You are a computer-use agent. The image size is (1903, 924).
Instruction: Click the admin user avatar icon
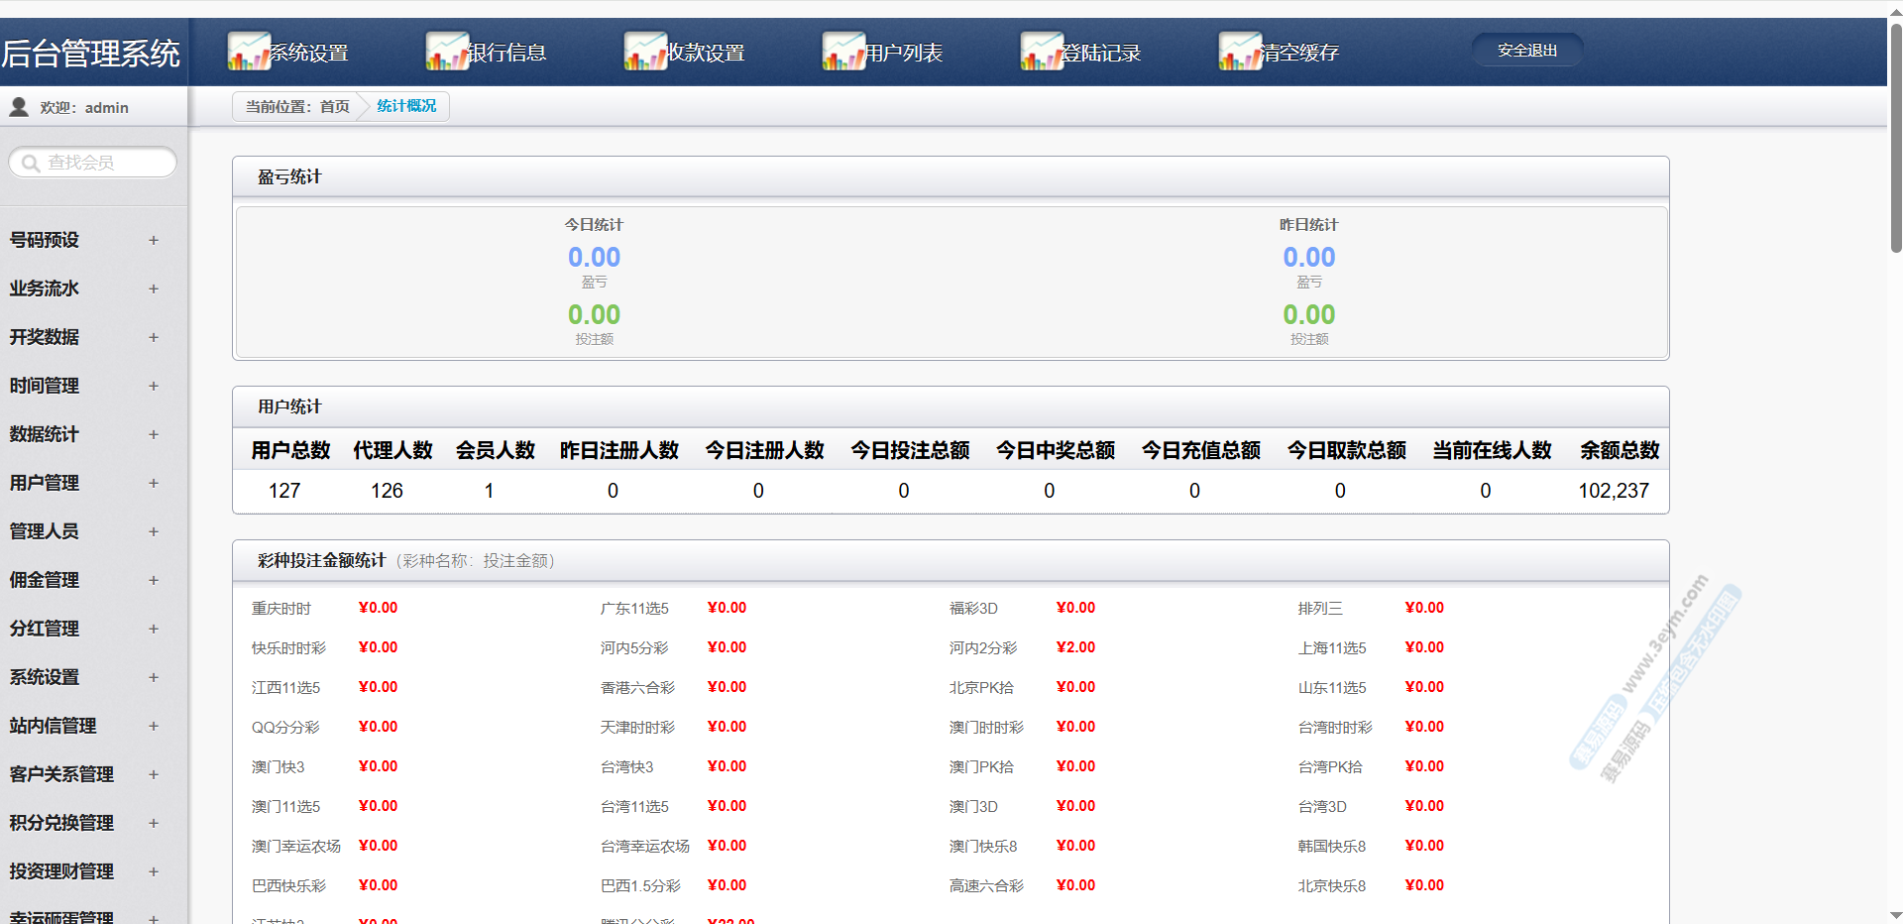[19, 107]
